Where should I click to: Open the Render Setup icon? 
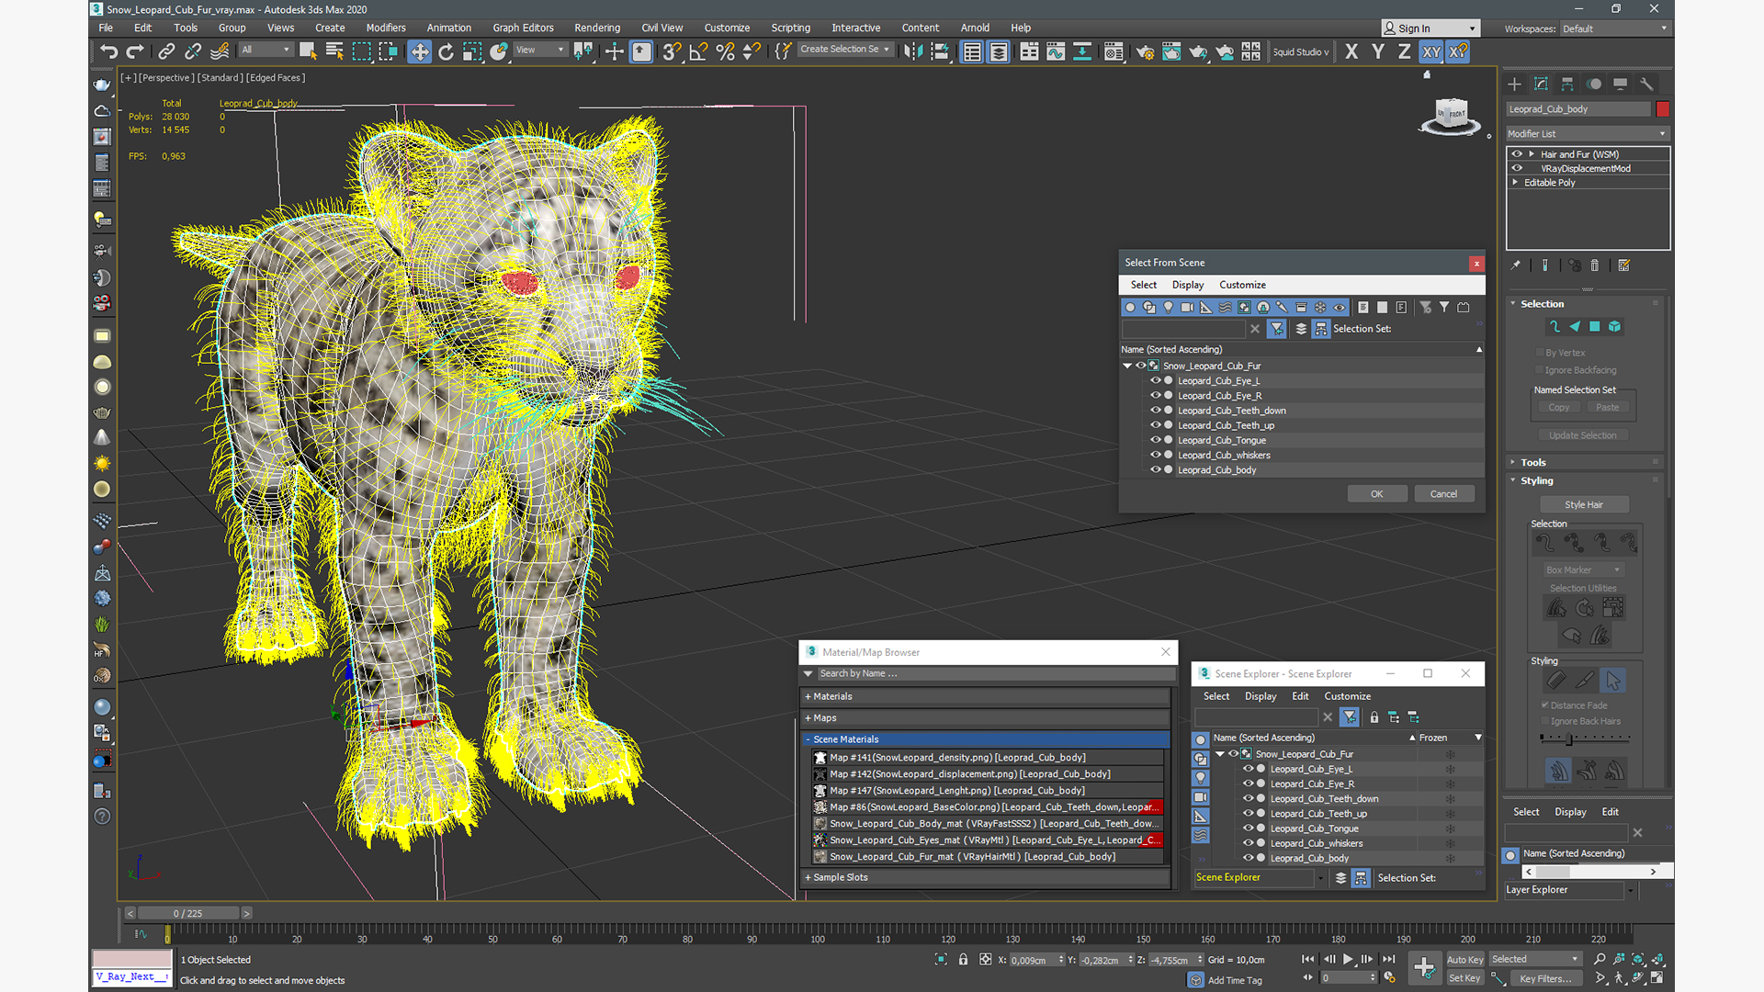[1145, 51]
